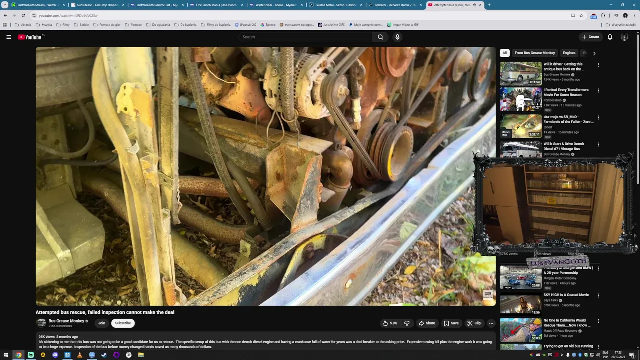Click the Join channel button
This screenshot has width=640, height=360.
coord(102,323)
